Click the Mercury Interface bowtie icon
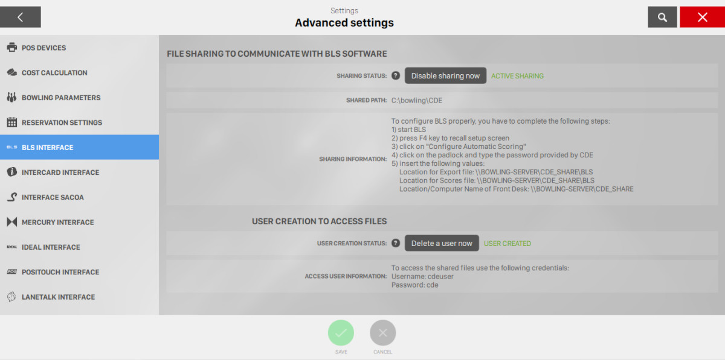The width and height of the screenshot is (725, 360). pyautogui.click(x=11, y=222)
